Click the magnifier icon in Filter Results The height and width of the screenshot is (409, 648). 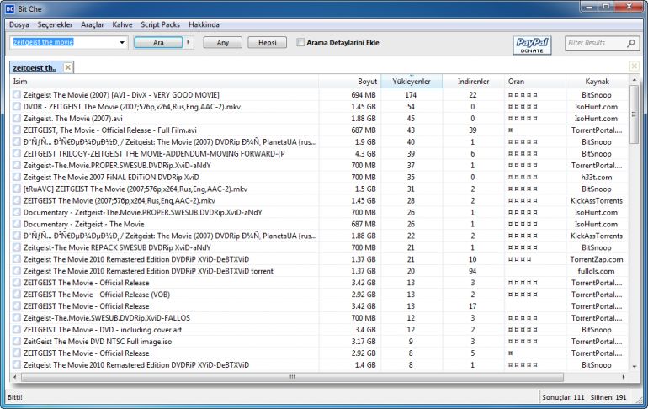coord(631,43)
